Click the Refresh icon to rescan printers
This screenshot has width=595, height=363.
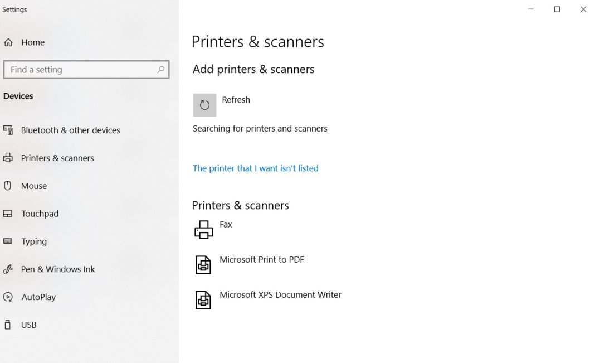pos(204,104)
